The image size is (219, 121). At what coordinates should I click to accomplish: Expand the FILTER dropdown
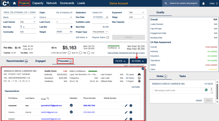121,61
